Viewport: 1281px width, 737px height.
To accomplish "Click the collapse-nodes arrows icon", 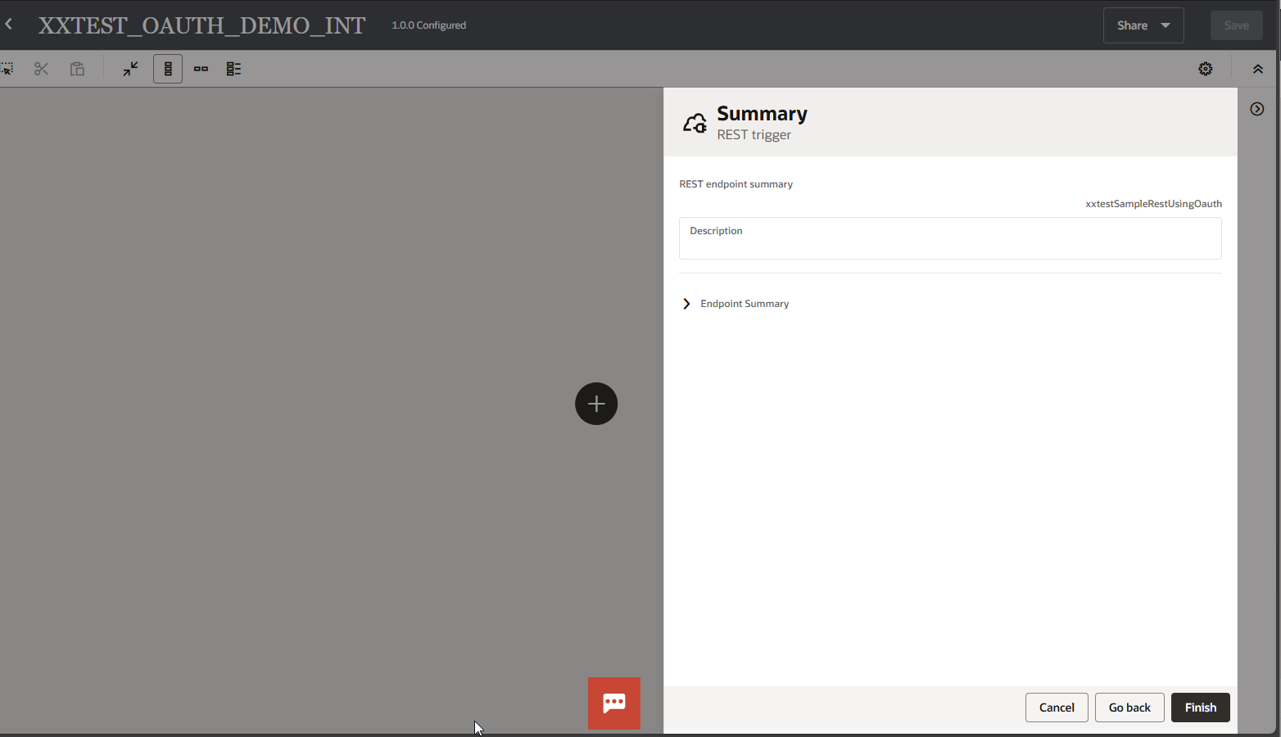I will click(130, 69).
